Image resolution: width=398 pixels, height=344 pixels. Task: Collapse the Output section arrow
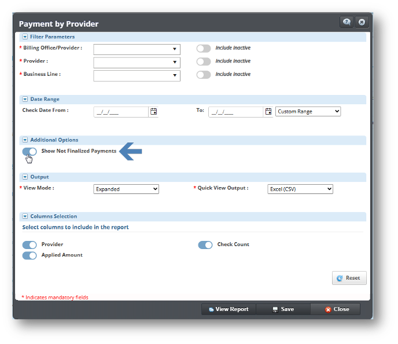[x=25, y=177]
